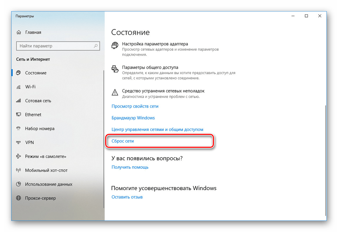Click the VPN icon in sidebar
This screenshot has height=232, width=338.
pos(19,143)
